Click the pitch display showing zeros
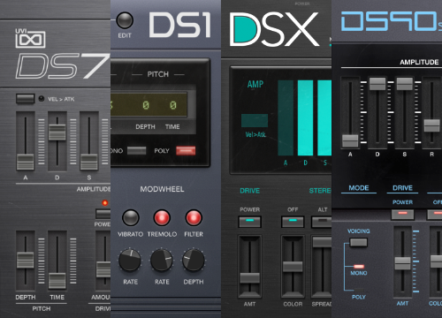 [149, 105]
